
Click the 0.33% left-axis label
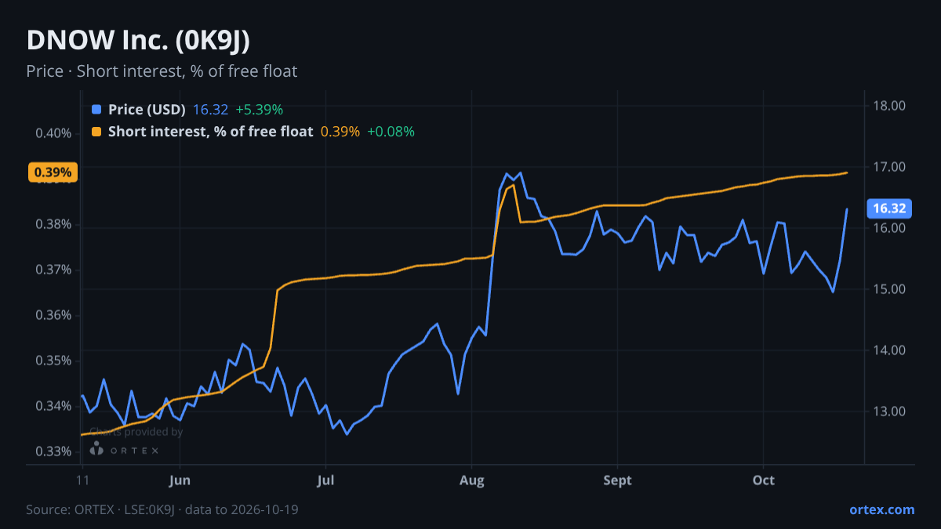(54, 452)
